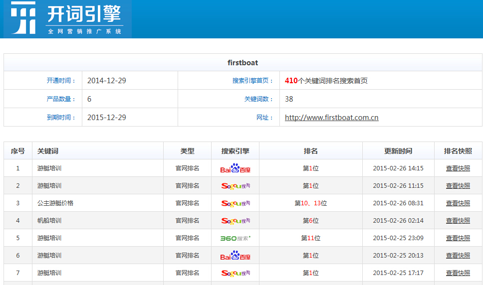Click the 360搜索 logo in row 5
Screen dimensions: 483x285
pyautogui.click(x=236, y=238)
